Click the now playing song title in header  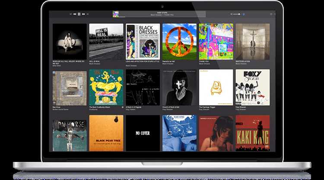point(162,13)
